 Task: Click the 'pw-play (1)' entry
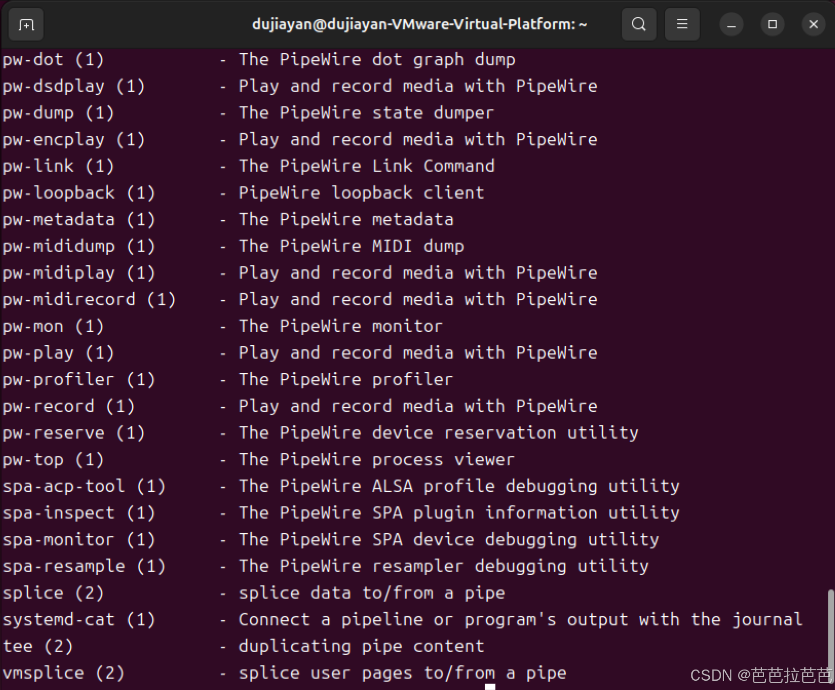58,353
